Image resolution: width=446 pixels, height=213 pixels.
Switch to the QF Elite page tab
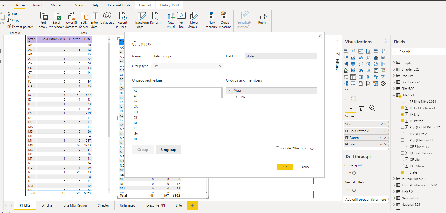(47, 205)
